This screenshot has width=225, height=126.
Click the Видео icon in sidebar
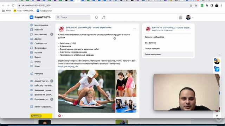pos(32,57)
